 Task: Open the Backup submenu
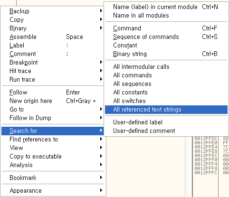pyautogui.click(x=53, y=11)
